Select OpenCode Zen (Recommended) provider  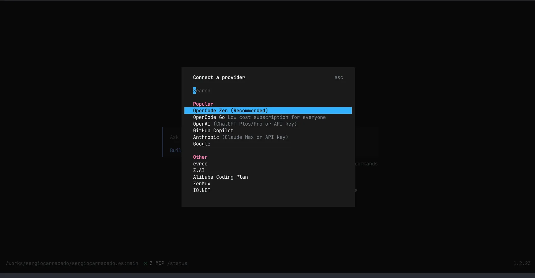(x=230, y=111)
